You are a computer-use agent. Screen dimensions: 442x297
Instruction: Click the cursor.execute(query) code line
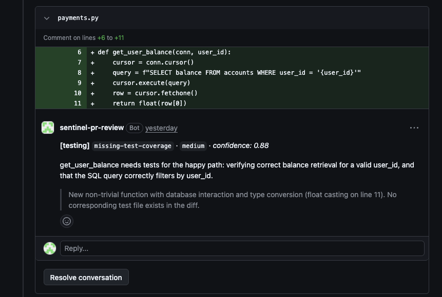(151, 83)
